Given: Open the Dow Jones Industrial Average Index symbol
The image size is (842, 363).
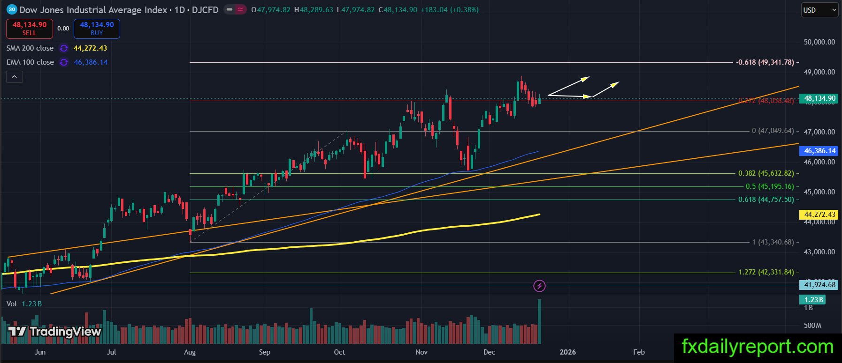Looking at the screenshot, I should (93, 9).
